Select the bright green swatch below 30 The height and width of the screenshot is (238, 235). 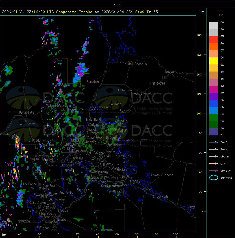pyautogui.click(x=214, y=117)
